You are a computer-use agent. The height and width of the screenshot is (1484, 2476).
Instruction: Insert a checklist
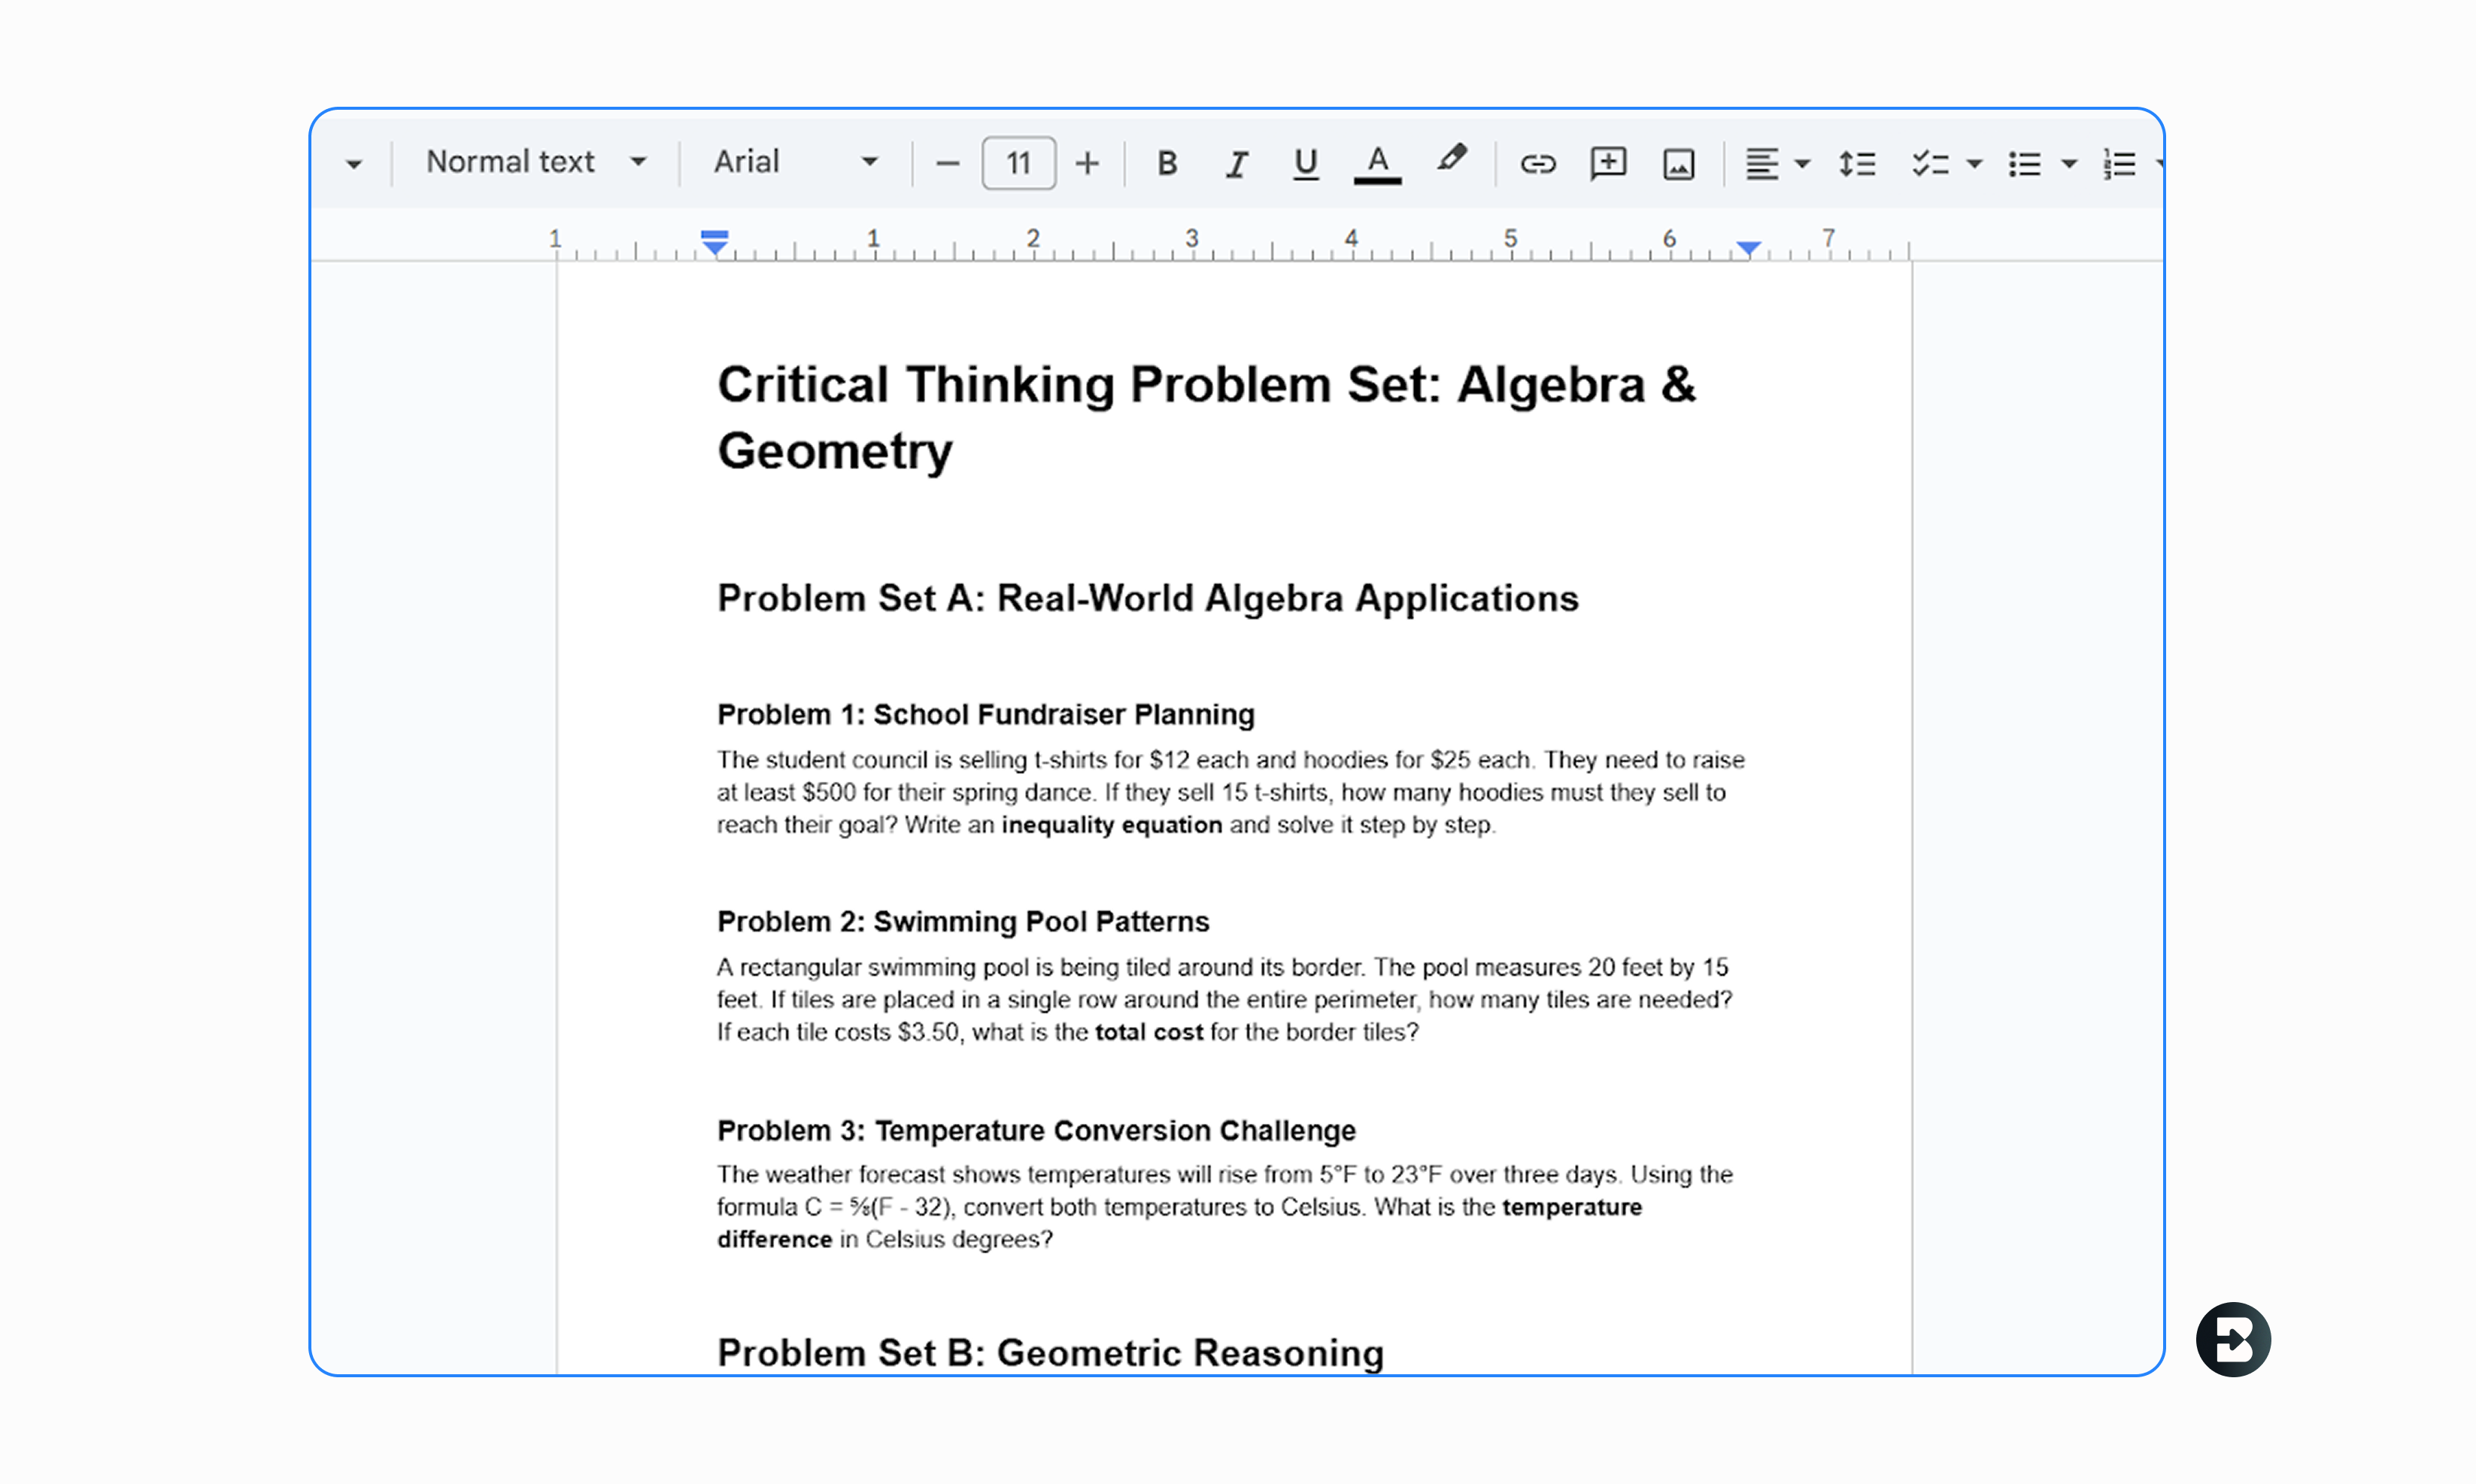[x=1930, y=163]
